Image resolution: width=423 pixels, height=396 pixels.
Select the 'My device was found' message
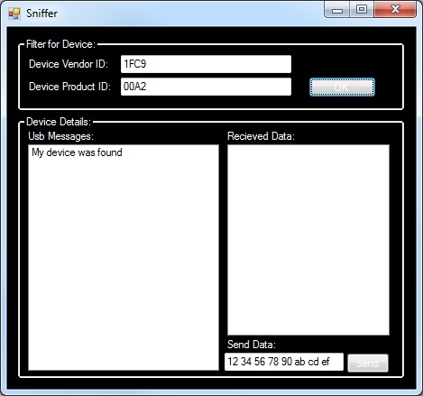pos(77,152)
